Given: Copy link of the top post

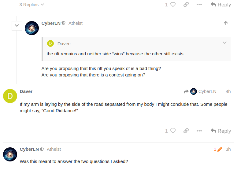Looking at the screenshot, I should 186,5.
